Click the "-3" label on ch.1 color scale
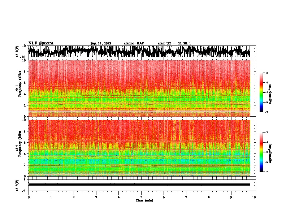Screen dimensions: 286x221 [x=266, y=73]
